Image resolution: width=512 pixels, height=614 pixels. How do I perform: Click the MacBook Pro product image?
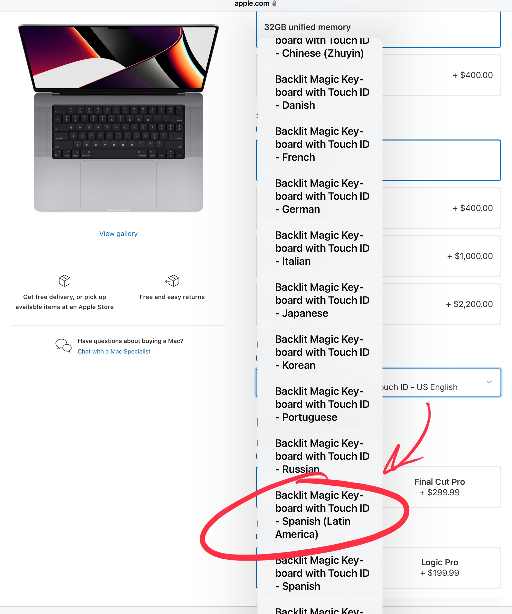point(118,117)
